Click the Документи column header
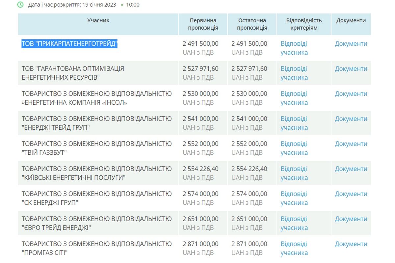 (351, 20)
